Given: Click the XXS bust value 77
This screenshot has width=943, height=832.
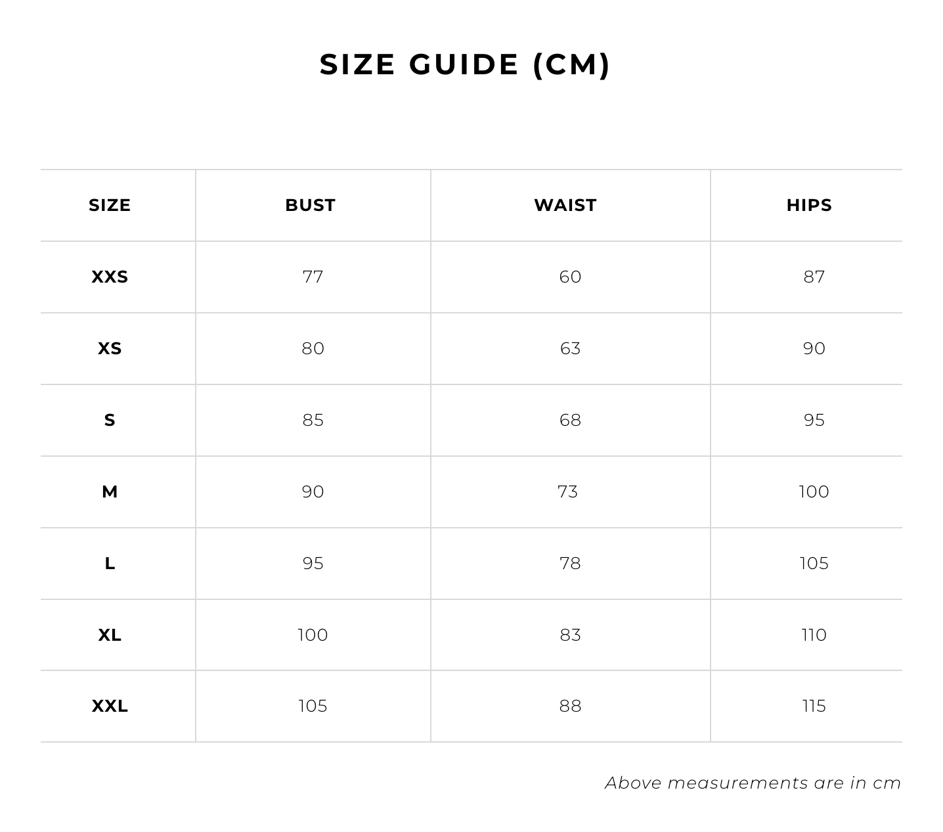Looking at the screenshot, I should pos(313,277).
